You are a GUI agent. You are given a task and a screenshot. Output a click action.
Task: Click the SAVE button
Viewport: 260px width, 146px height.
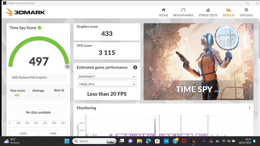(53, 133)
